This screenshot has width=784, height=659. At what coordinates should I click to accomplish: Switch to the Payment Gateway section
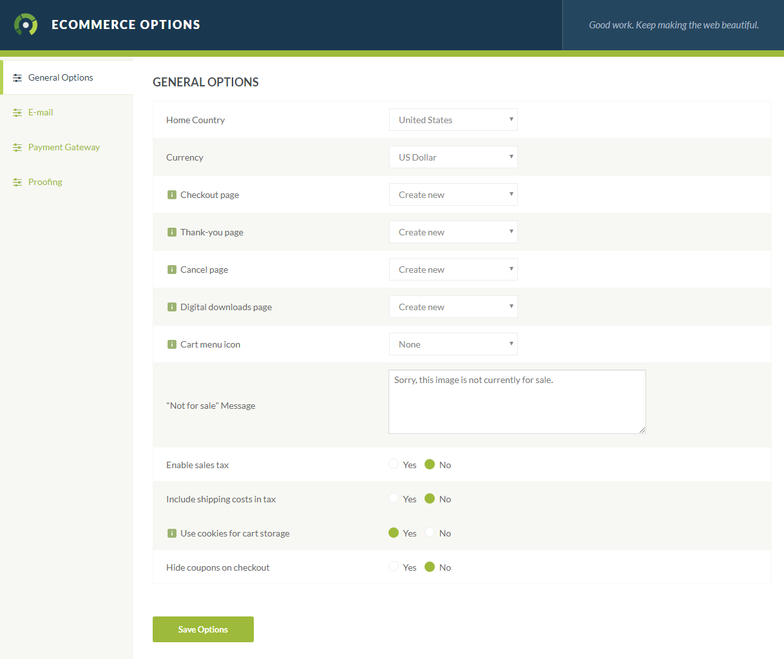click(x=64, y=147)
